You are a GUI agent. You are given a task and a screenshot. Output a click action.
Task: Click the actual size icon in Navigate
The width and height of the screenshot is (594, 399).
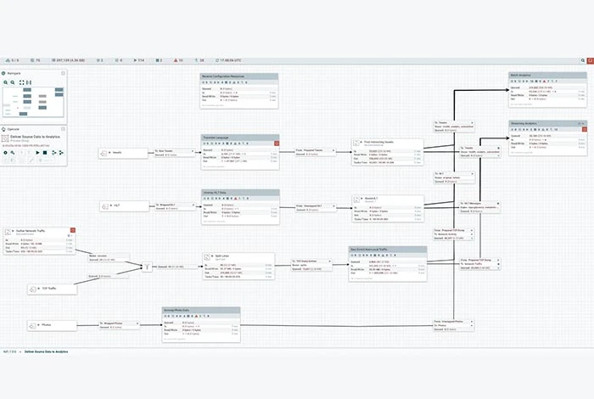click(x=29, y=82)
